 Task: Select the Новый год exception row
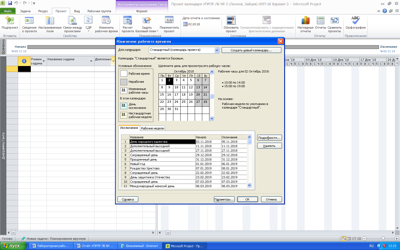(x=184, y=164)
